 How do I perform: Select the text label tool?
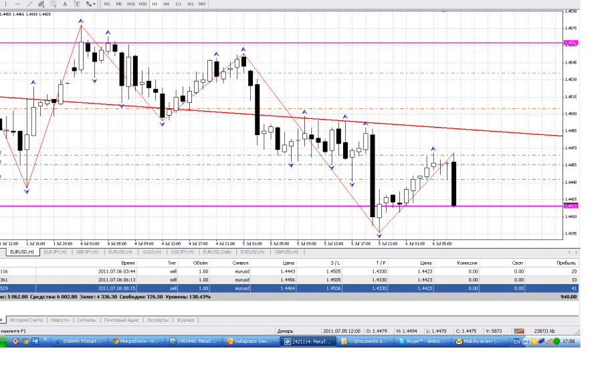pyautogui.click(x=78, y=4)
